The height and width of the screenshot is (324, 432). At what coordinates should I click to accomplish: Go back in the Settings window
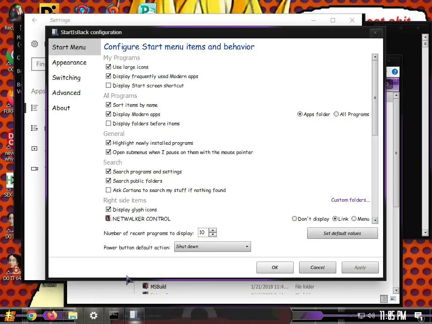(35, 20)
